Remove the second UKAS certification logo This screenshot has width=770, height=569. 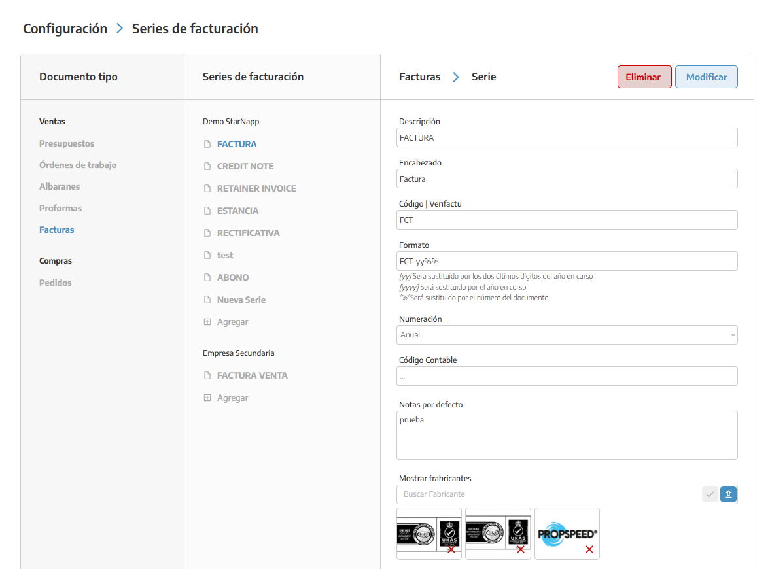click(x=521, y=550)
